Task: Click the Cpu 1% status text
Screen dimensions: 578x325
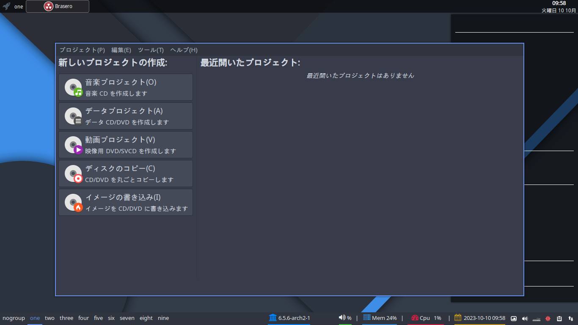Action: coord(430,318)
